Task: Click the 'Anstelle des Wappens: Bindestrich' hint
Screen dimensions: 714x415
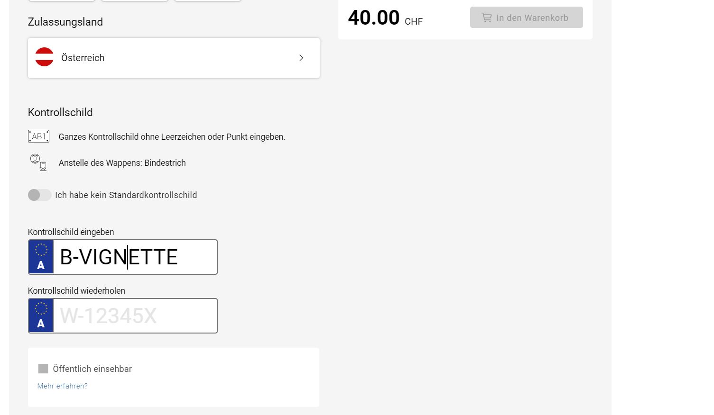Action: (122, 163)
